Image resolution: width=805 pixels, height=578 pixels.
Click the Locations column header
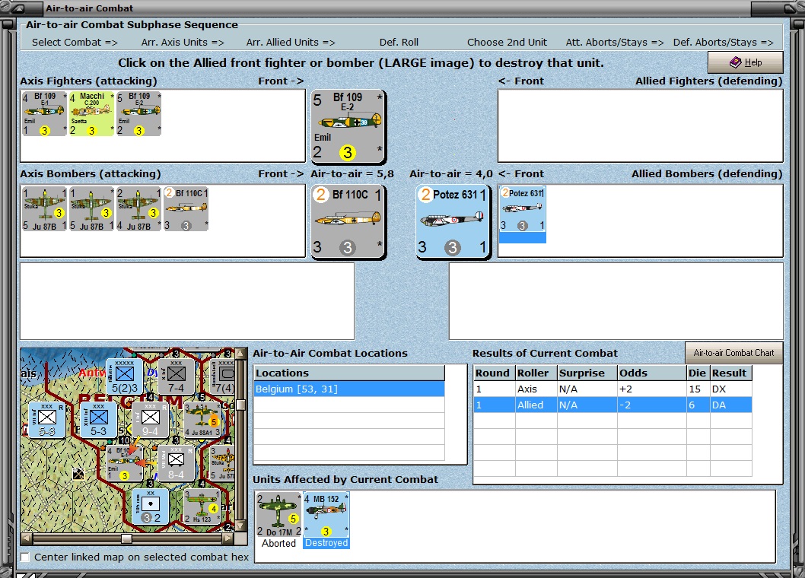[x=349, y=373]
